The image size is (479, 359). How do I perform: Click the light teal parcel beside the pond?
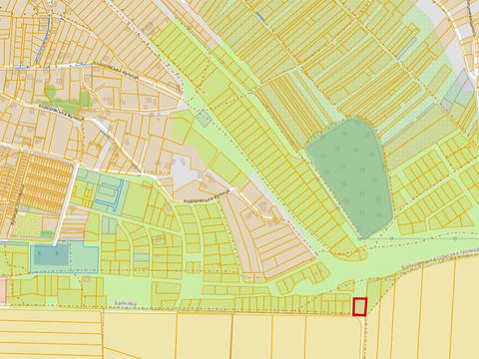(x=84, y=257)
